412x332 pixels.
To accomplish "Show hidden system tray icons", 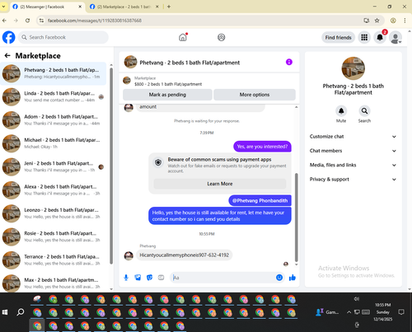I will pyautogui.click(x=349, y=312).
